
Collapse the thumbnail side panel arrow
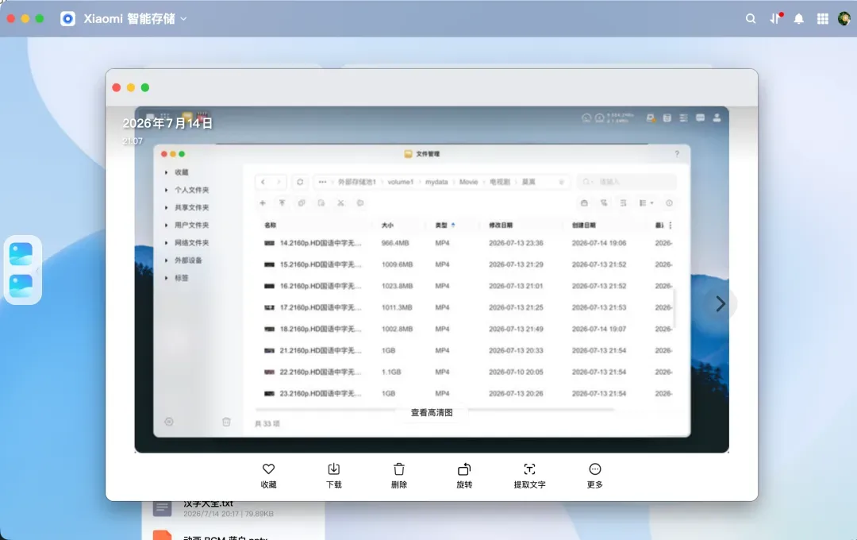click(x=38, y=270)
